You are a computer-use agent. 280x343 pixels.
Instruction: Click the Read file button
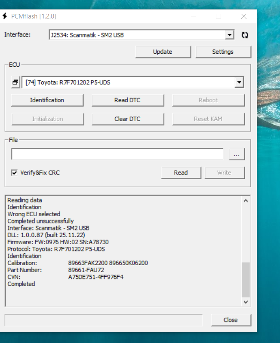(x=181, y=173)
